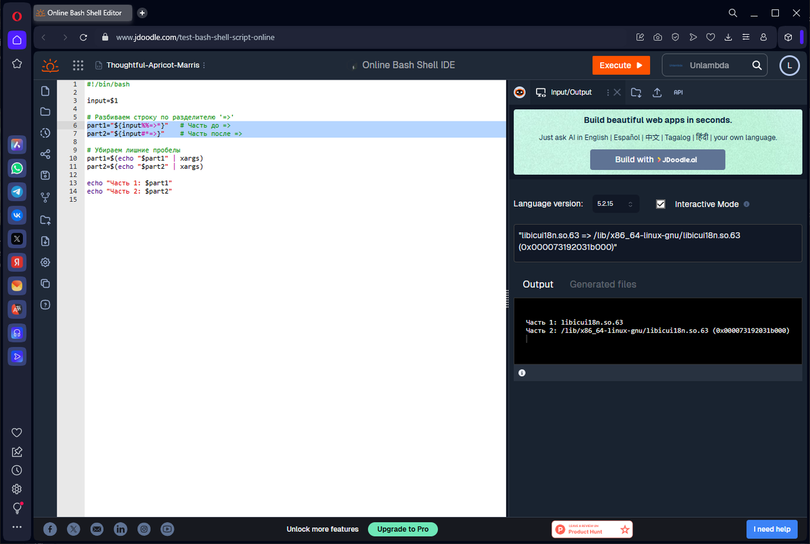This screenshot has height=544, width=810.
Task: Click the address bar URL
Action: pyautogui.click(x=195, y=37)
